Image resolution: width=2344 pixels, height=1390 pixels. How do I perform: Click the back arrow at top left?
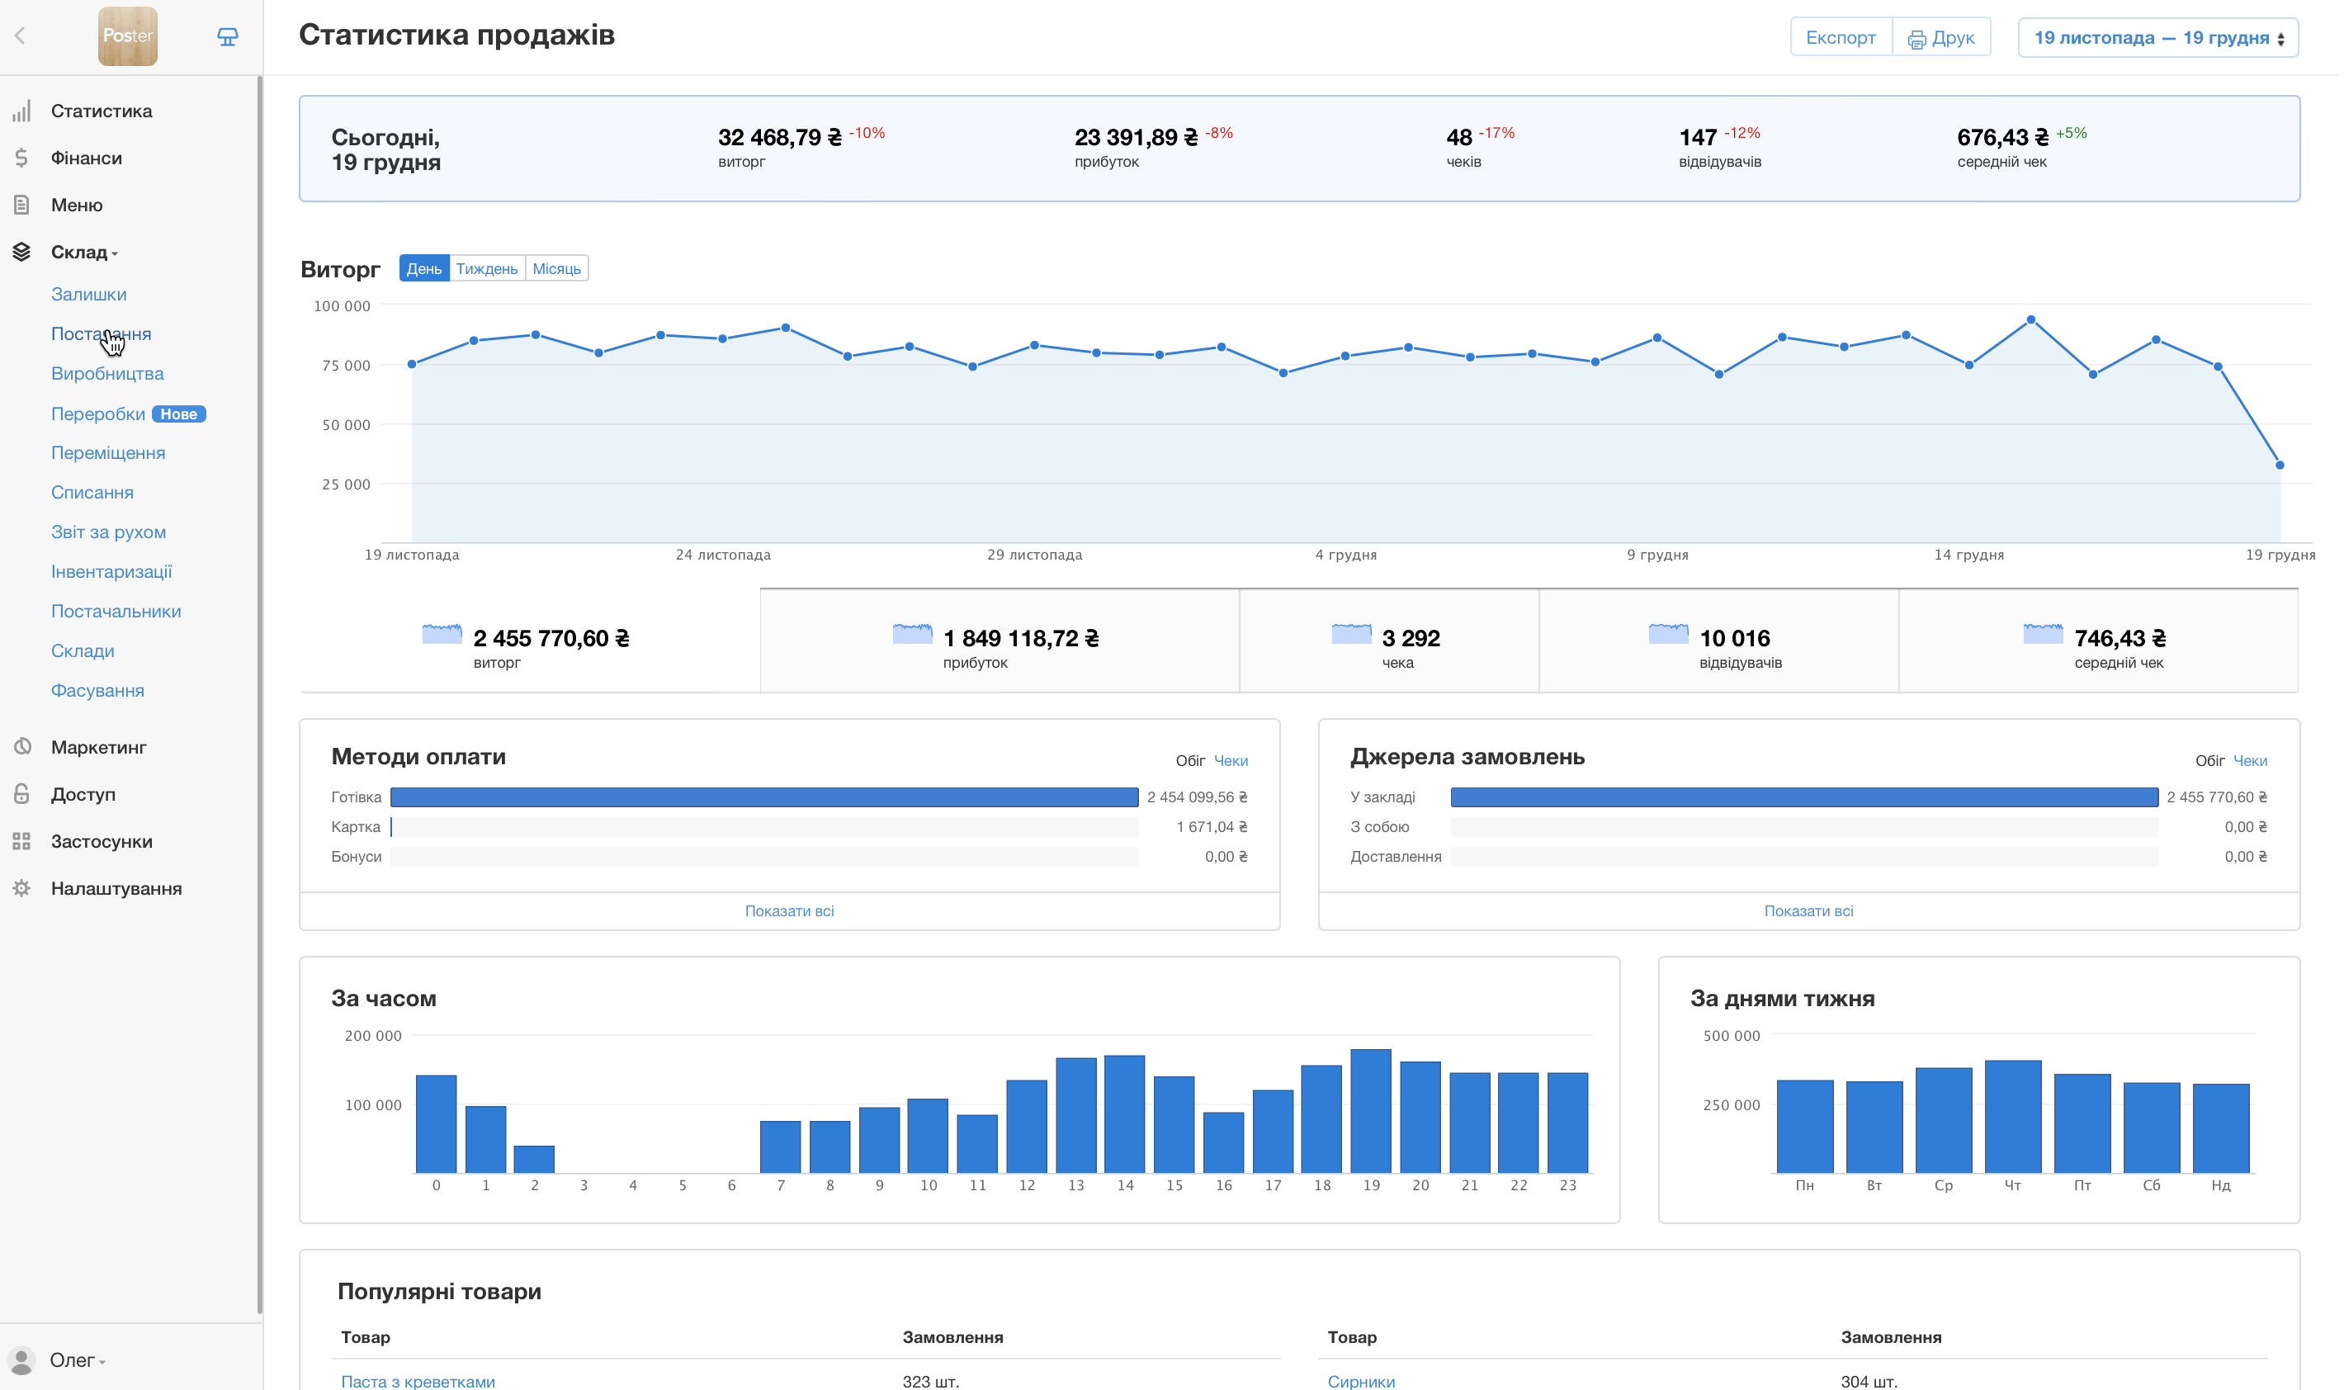tap(20, 36)
